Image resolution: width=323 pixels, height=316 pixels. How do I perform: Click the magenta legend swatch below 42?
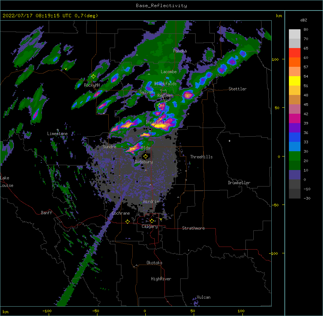(x=295, y=118)
